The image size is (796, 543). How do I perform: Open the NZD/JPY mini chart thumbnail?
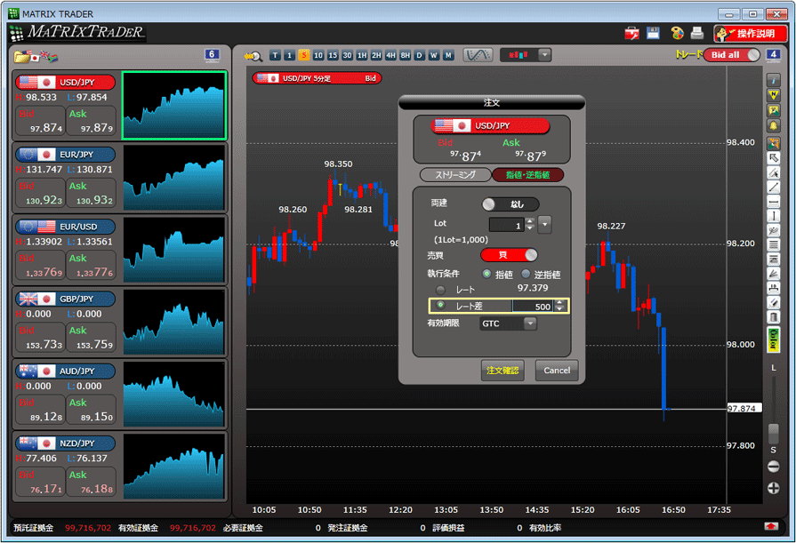173,466
